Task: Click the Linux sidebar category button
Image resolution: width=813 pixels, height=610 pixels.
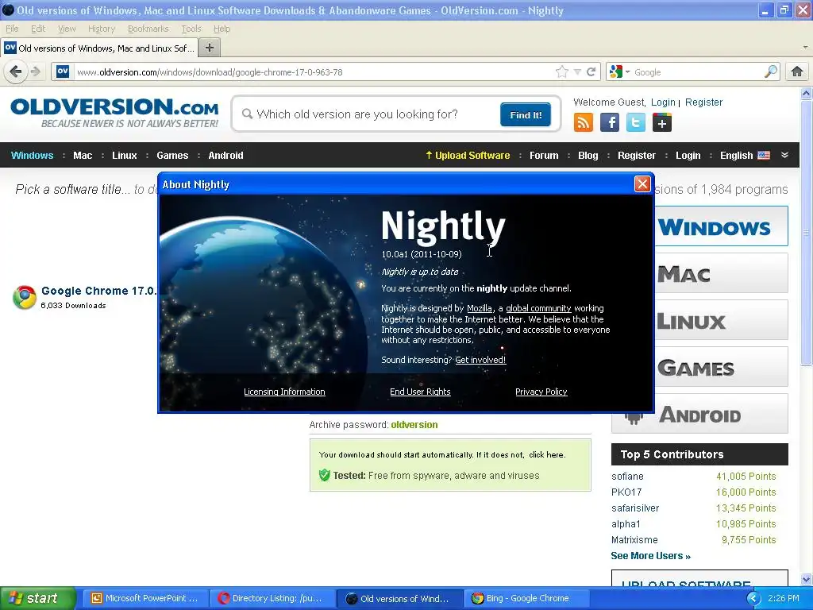Action: (x=721, y=320)
